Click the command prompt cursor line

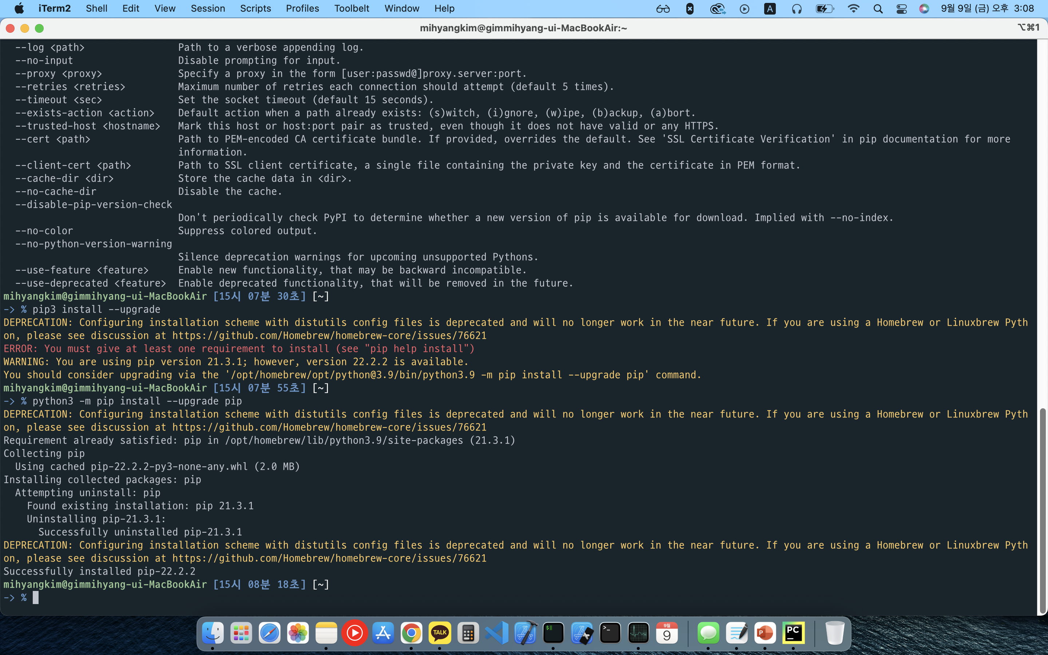click(x=36, y=598)
